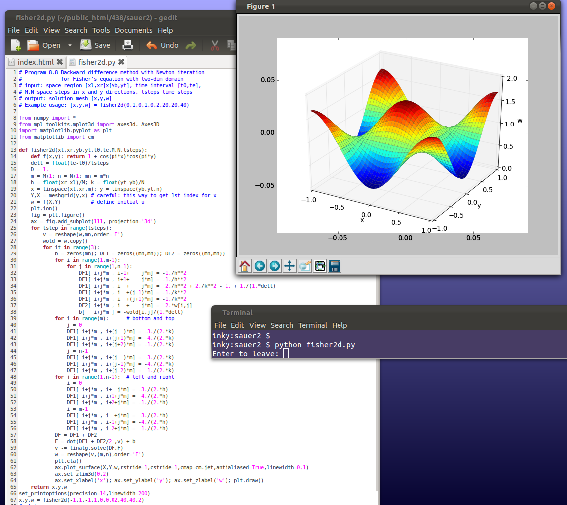The image size is (567, 505).
Task: Minimize the Figure 1 window
Action: 533,6
